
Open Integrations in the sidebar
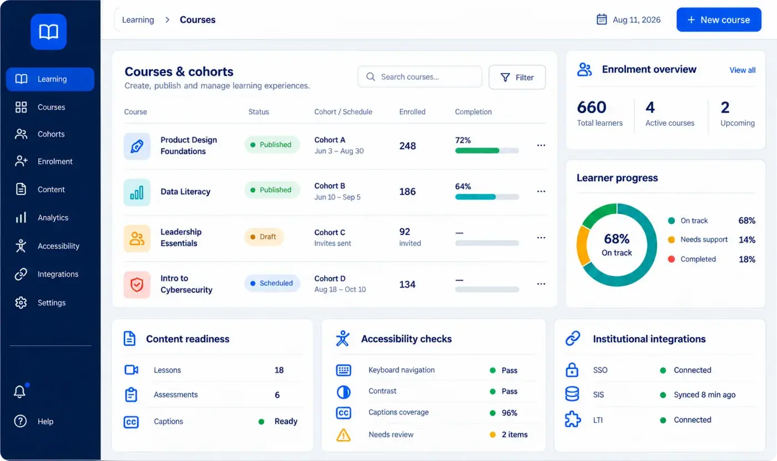pos(50,274)
